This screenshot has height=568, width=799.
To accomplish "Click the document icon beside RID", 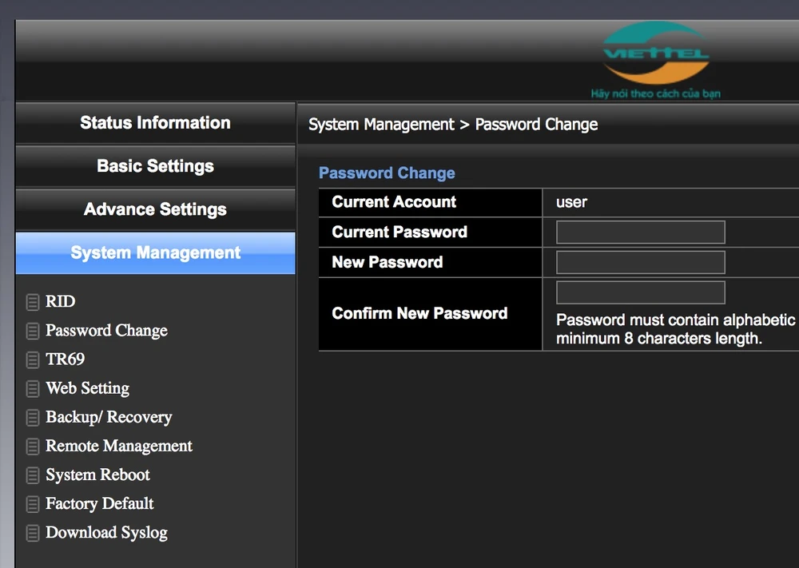I will (x=33, y=302).
